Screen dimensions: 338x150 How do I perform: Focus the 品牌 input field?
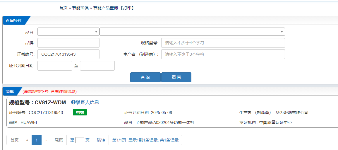[x=68, y=43]
